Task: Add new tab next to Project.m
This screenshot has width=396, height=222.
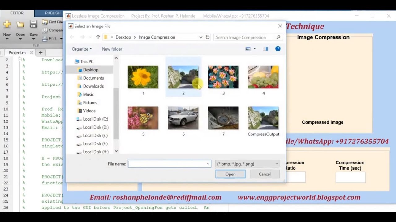Action: tap(41, 52)
